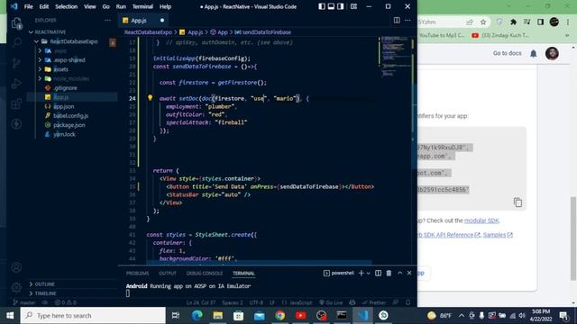Switch to the PROBLEMS tab

click(137, 274)
